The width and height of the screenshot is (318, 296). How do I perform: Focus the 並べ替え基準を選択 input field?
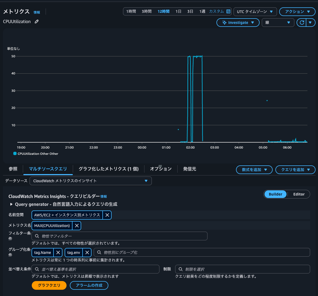click(95, 269)
